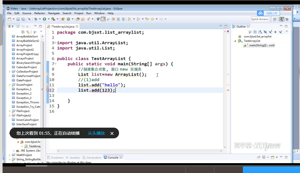Click the Run Last Tool icon
Screen dimensions: 300x173
click(x=53, y=19)
